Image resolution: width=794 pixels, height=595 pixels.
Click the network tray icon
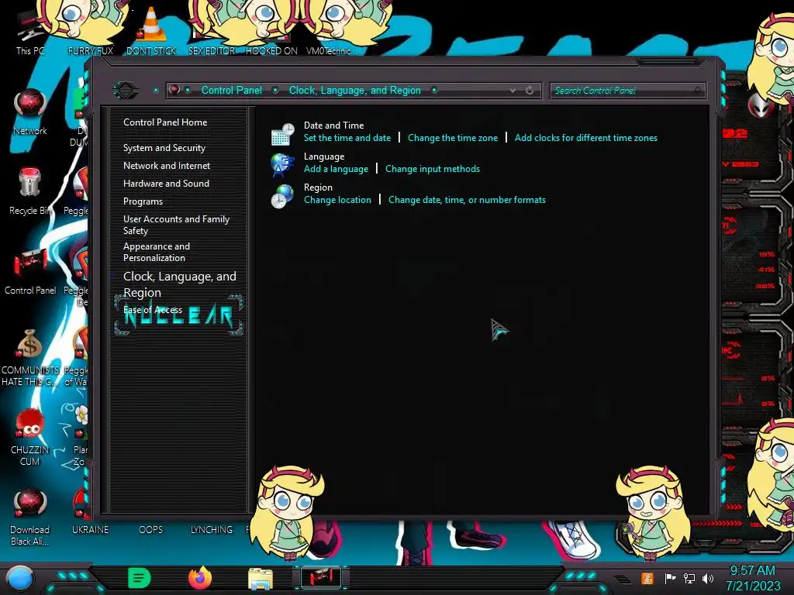click(689, 578)
